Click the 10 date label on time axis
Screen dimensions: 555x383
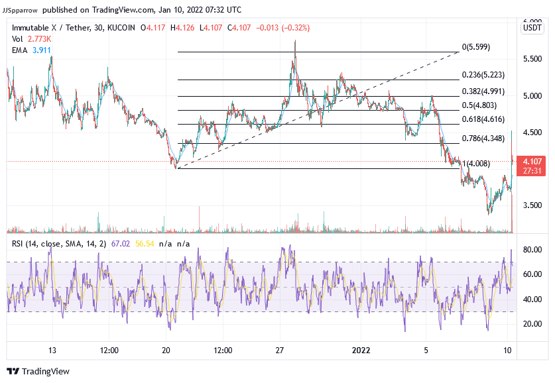(507, 351)
